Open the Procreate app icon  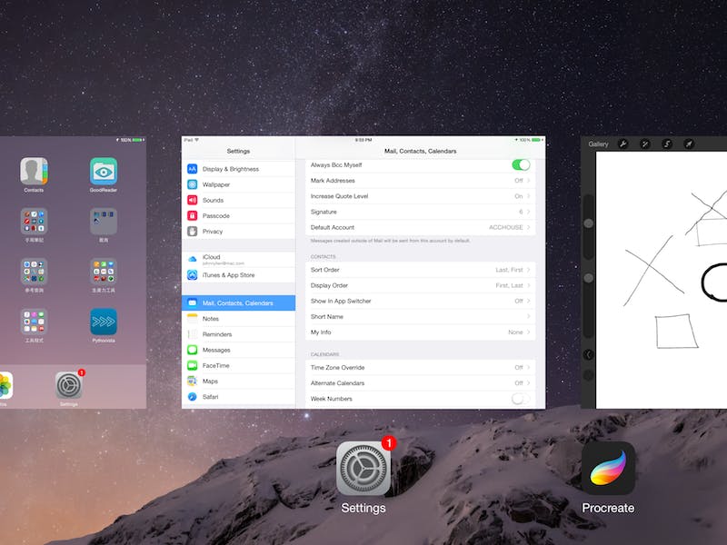click(x=608, y=469)
